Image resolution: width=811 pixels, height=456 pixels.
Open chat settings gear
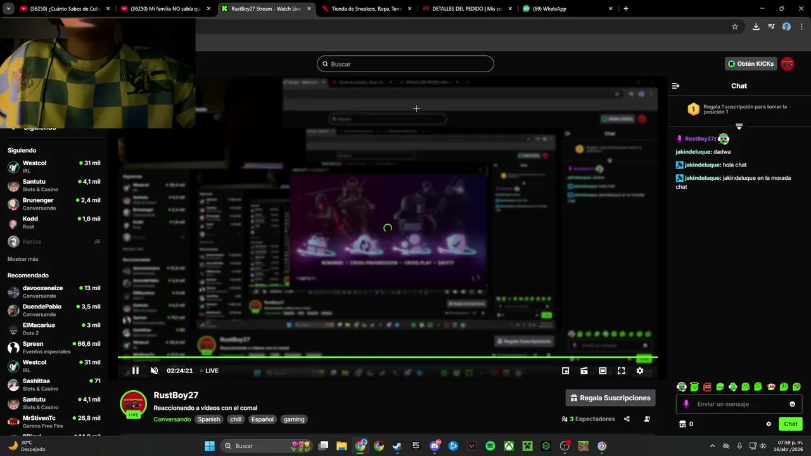click(769, 424)
